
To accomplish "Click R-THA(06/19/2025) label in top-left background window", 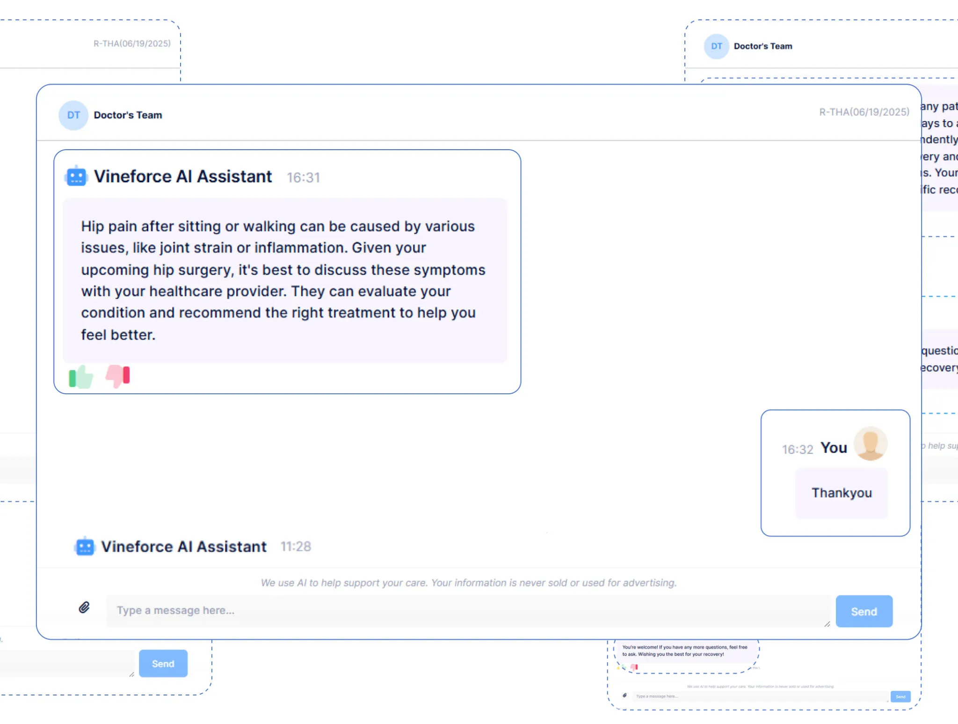I will point(132,43).
